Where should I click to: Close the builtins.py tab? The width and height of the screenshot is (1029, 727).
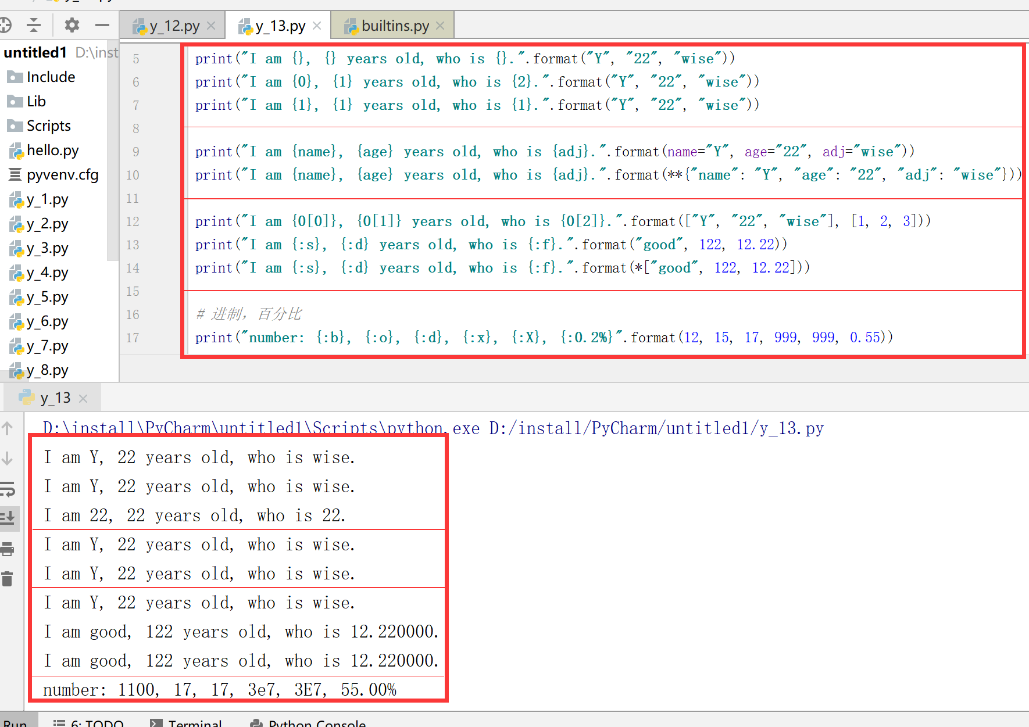440,26
